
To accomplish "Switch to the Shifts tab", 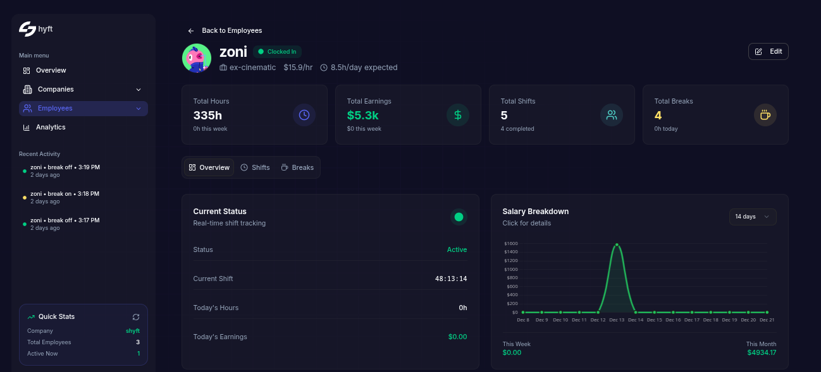I will (x=255, y=167).
